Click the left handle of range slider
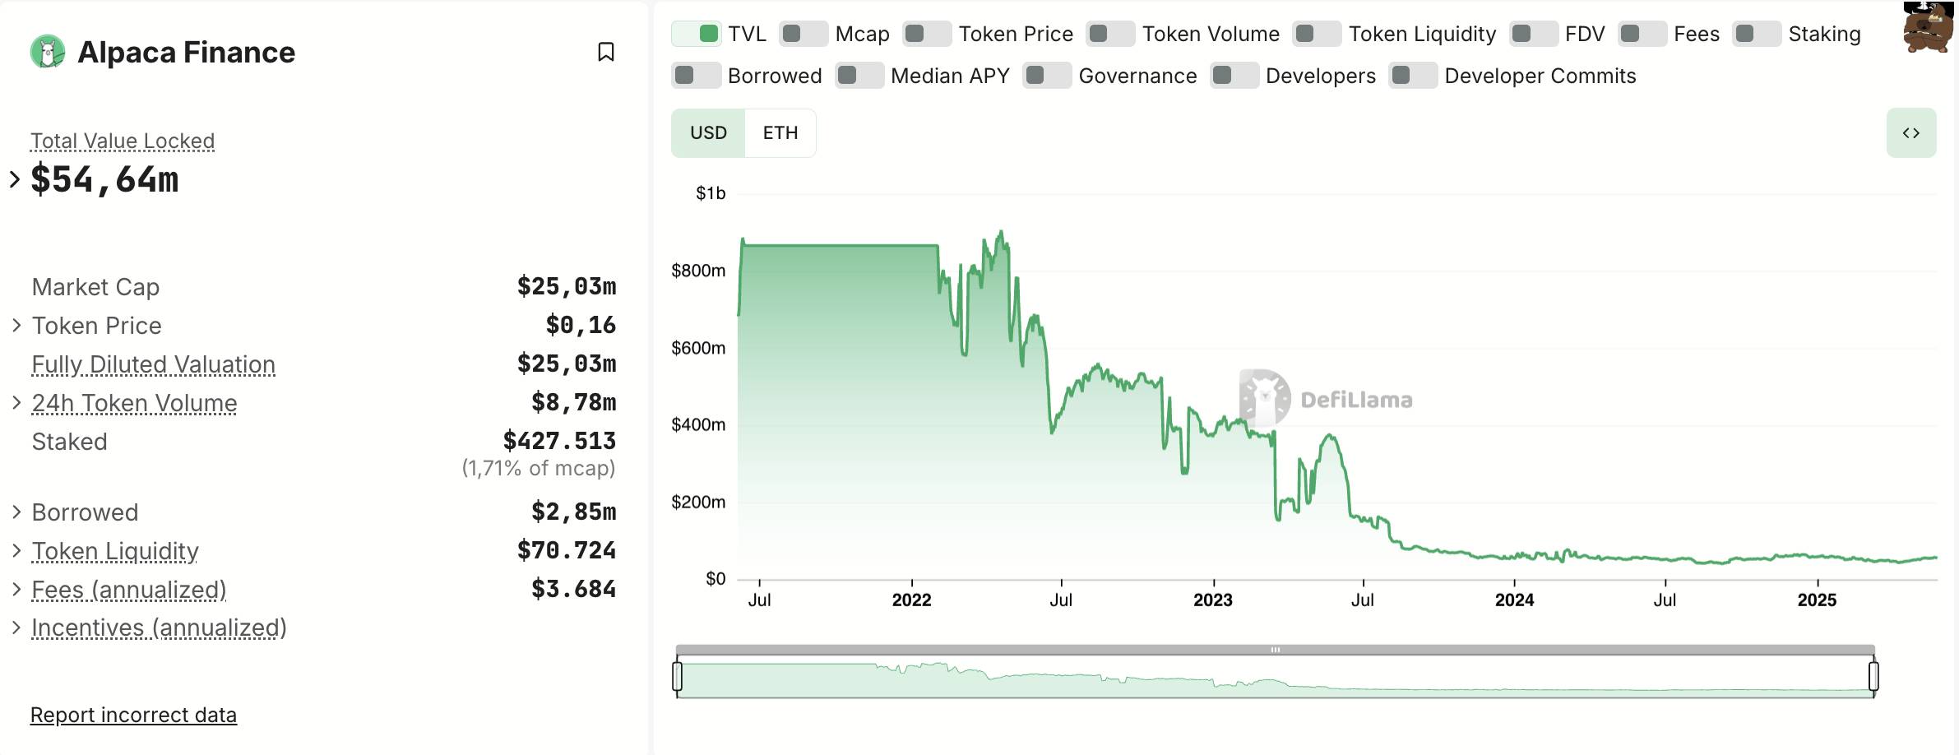 (677, 676)
